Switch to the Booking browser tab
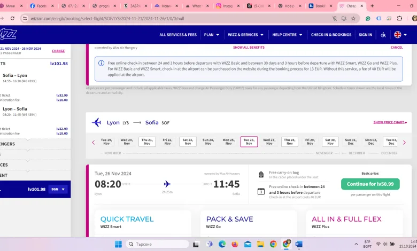417x251 pixels. 320,6
